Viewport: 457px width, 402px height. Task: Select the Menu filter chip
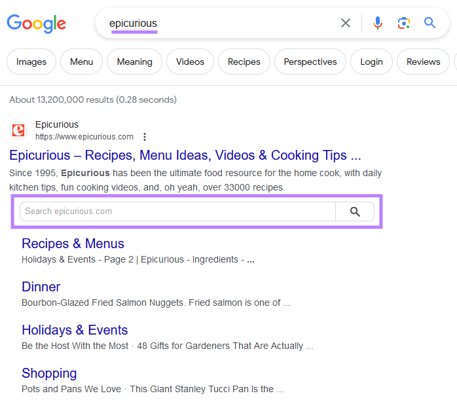[81, 62]
